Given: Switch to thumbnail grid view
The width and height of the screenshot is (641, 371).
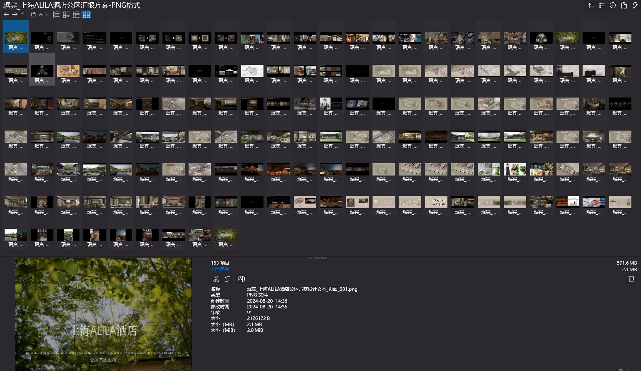Looking at the screenshot, I should (86, 15).
